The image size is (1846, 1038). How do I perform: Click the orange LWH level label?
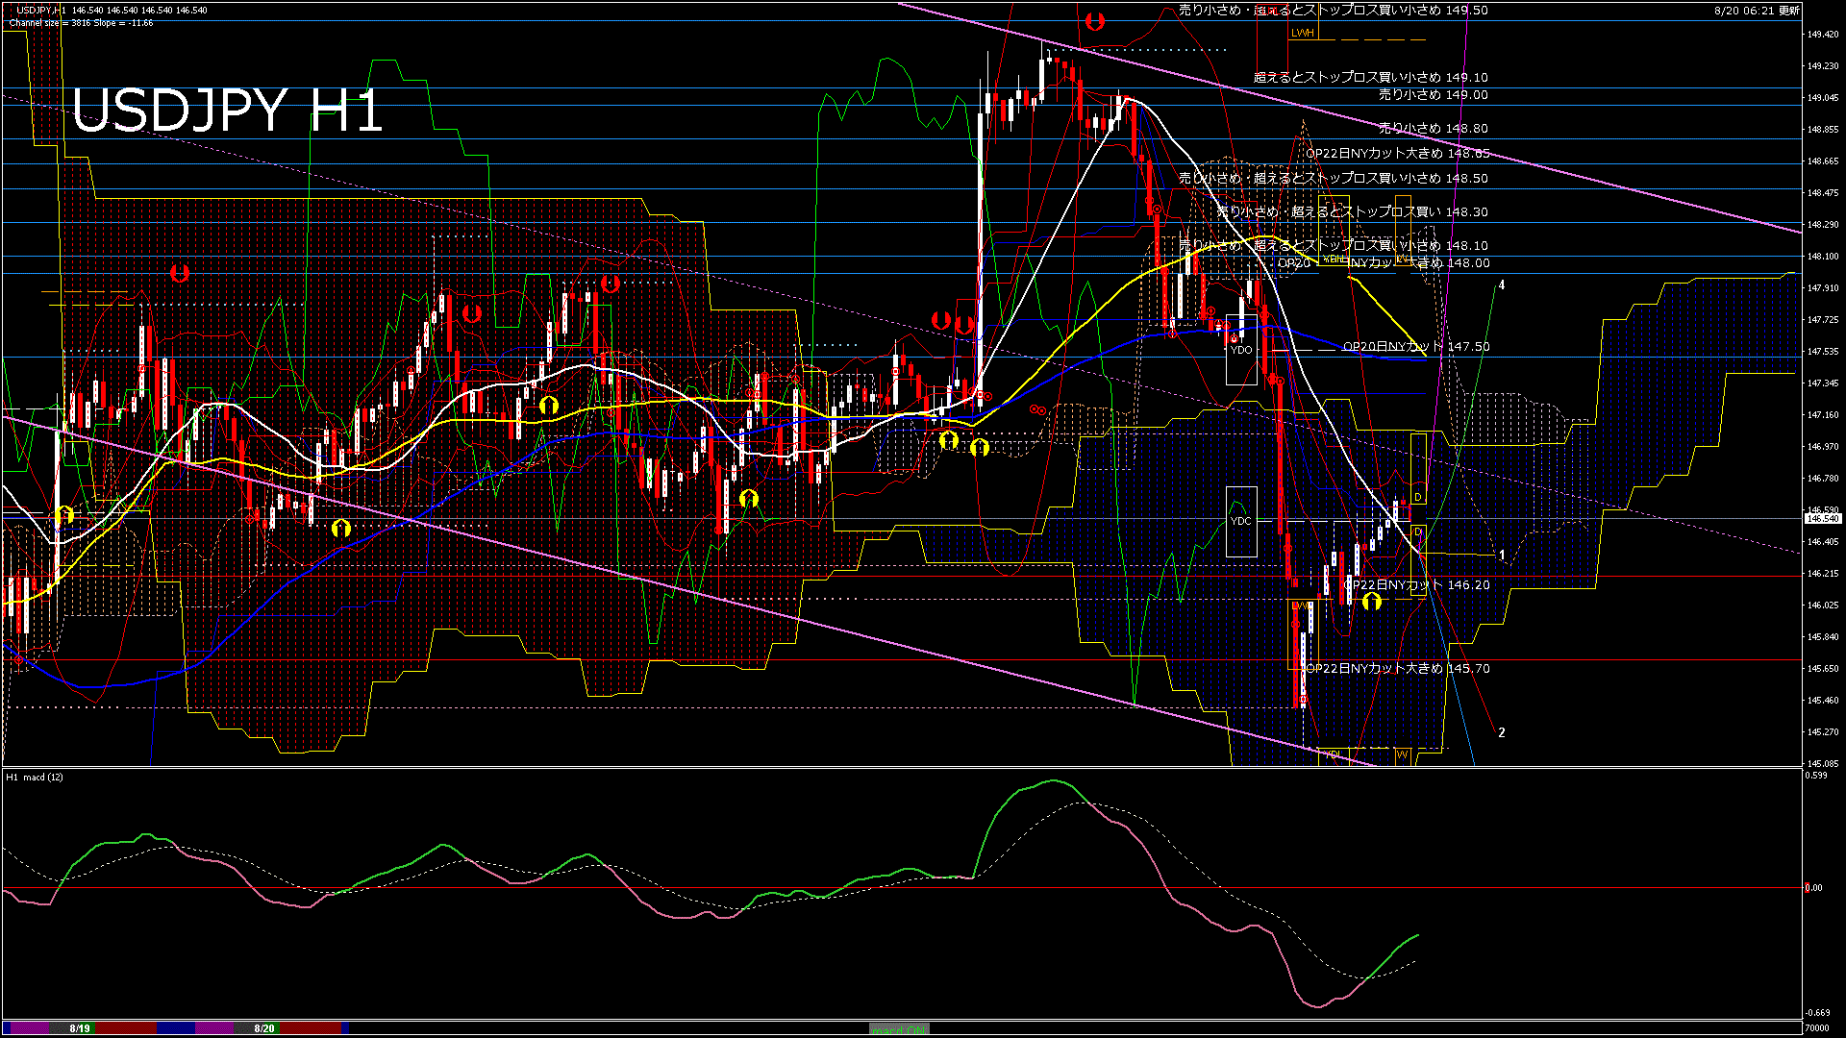[1302, 33]
